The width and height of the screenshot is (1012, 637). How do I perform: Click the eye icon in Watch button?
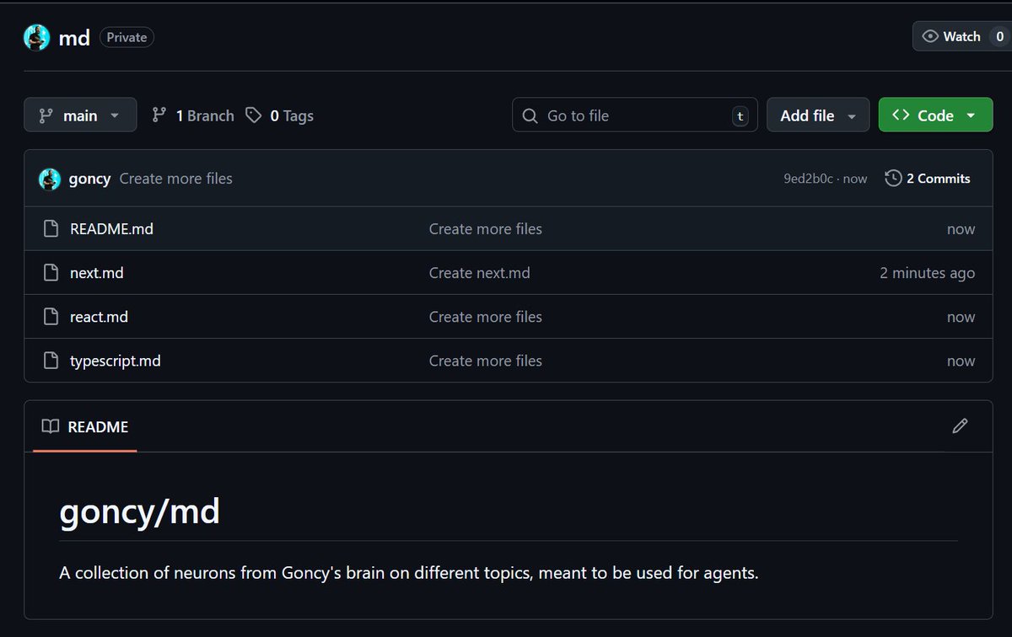(930, 36)
